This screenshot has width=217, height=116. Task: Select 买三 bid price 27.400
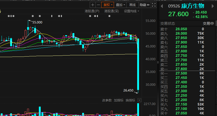(181, 82)
